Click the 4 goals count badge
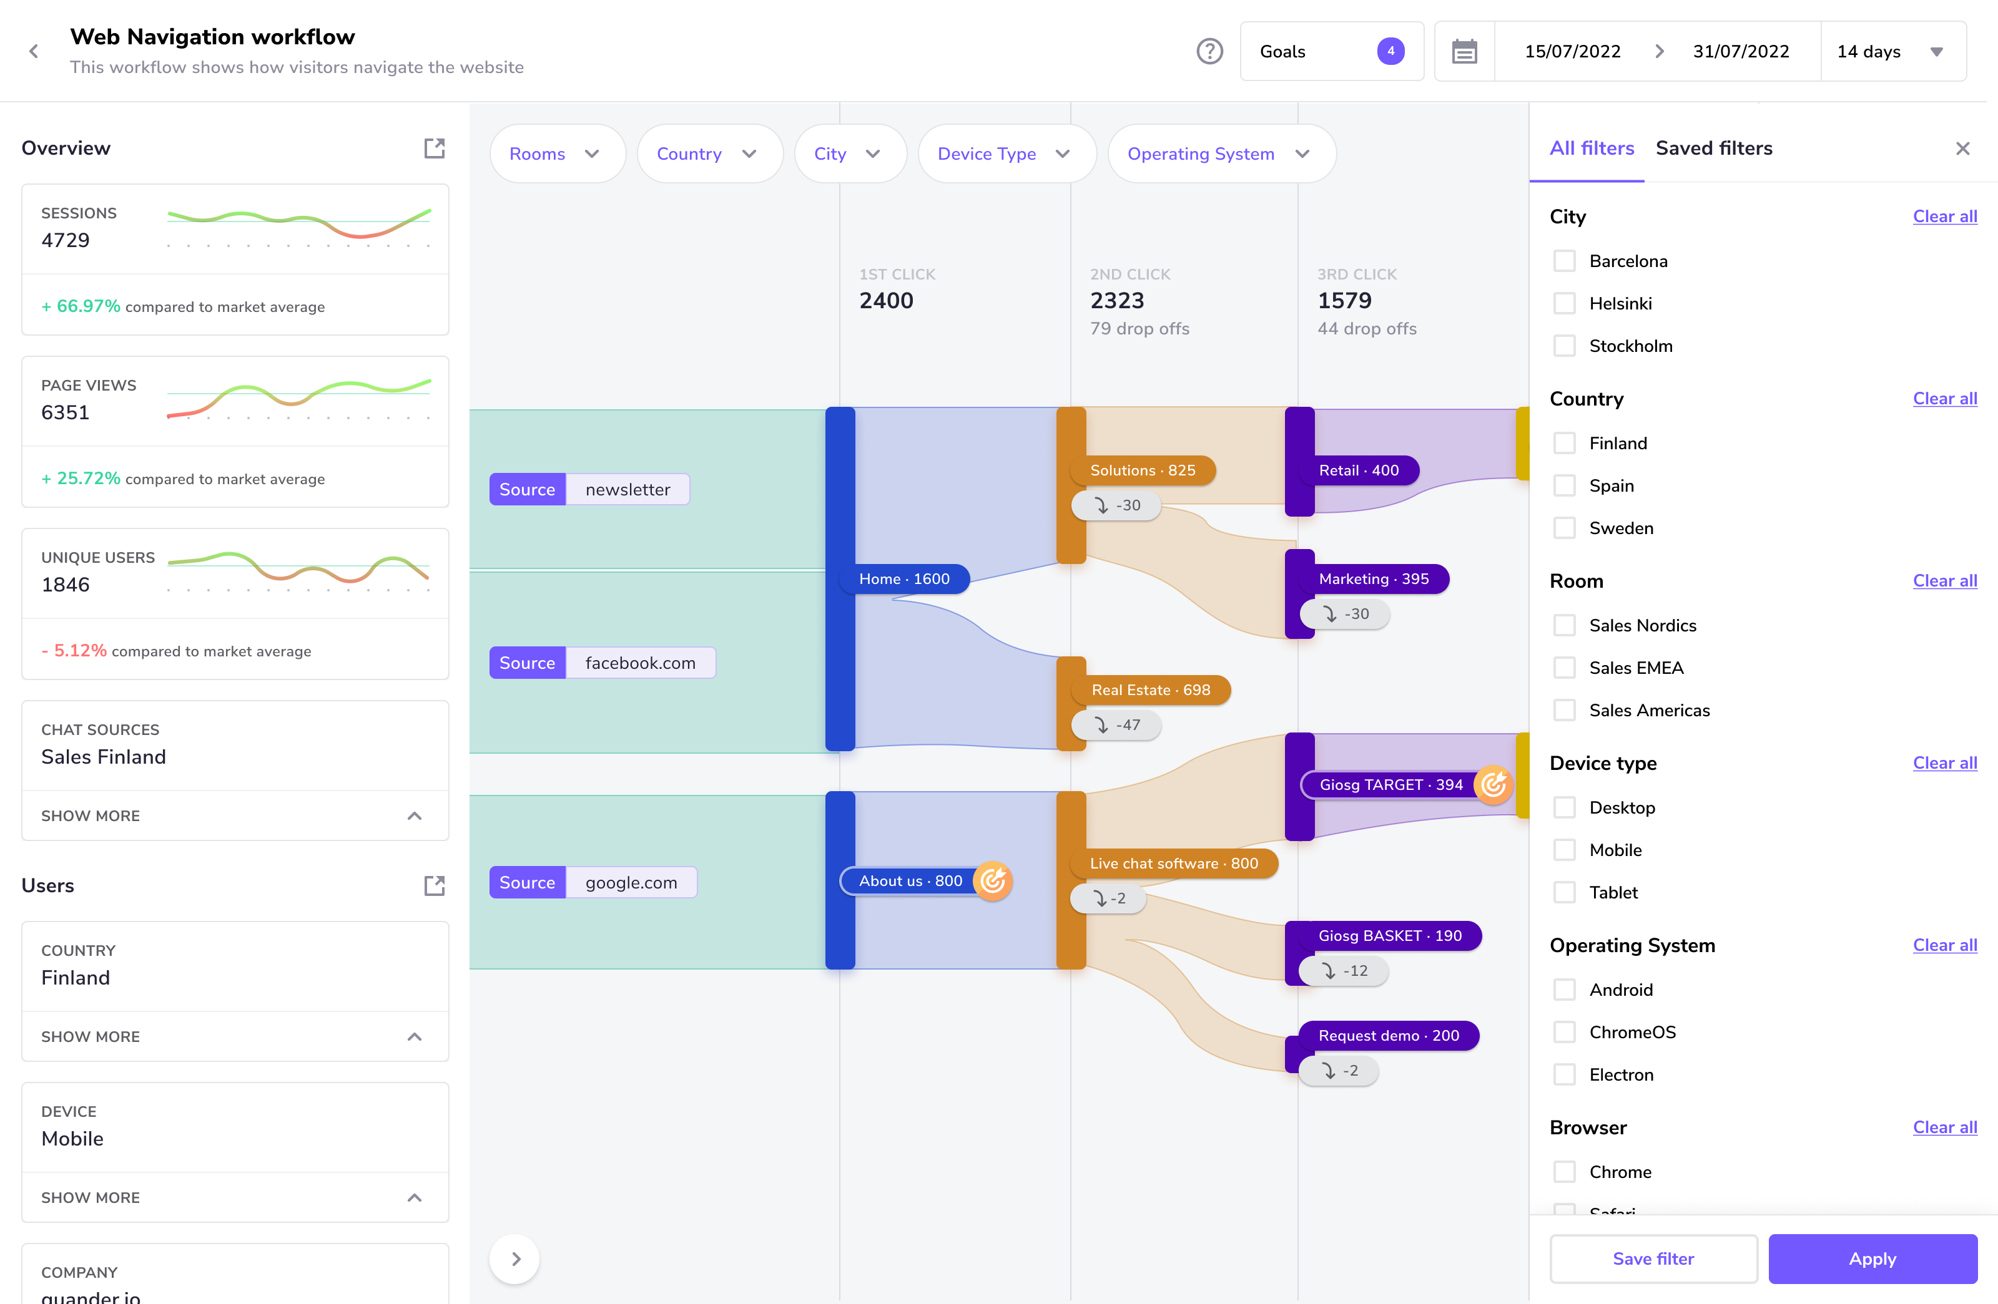The width and height of the screenshot is (1998, 1304). pos(1390,51)
